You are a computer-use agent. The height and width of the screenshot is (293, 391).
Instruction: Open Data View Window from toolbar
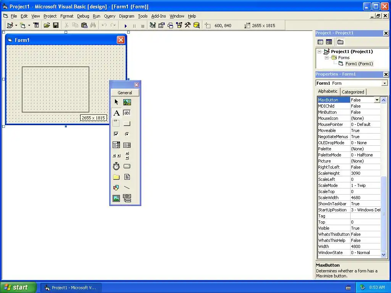(197, 26)
